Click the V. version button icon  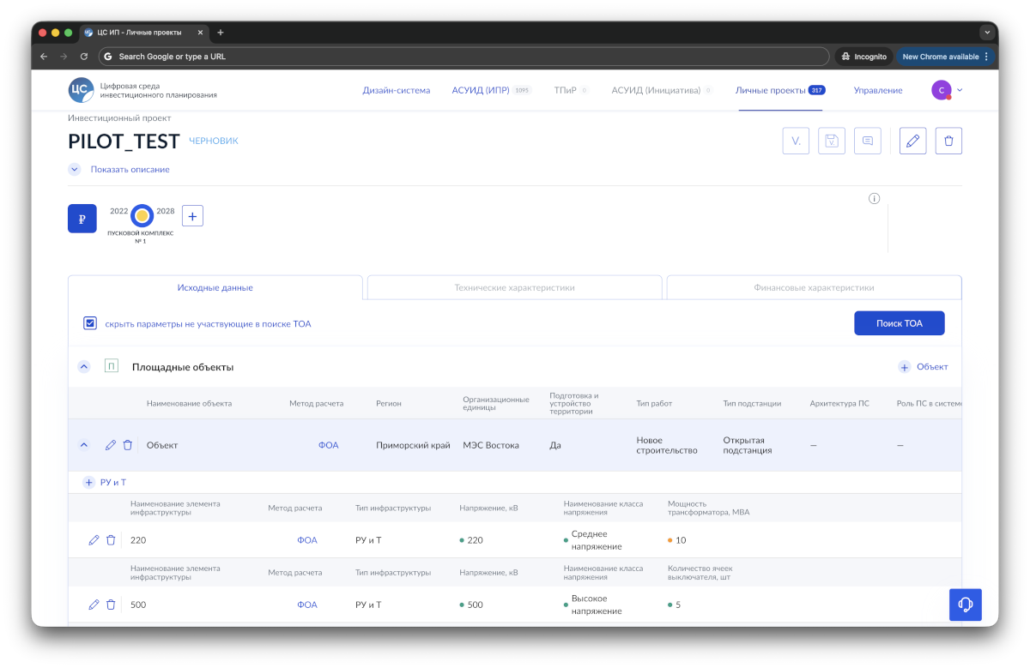[796, 141]
